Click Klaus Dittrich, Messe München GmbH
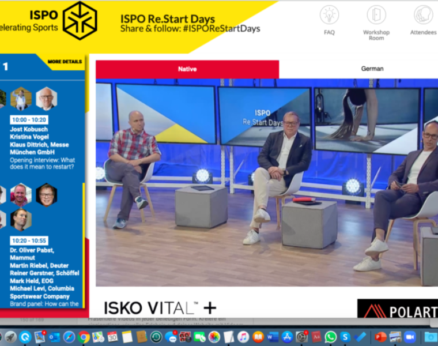Image resolution: width=438 pixels, height=346 pixels. 39,148
